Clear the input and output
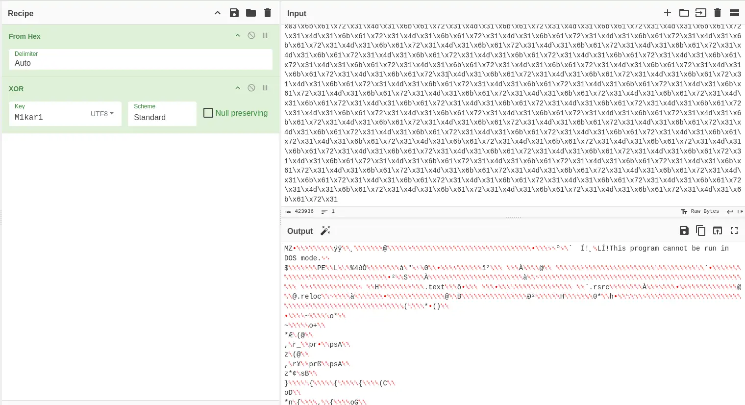 pyautogui.click(x=718, y=13)
